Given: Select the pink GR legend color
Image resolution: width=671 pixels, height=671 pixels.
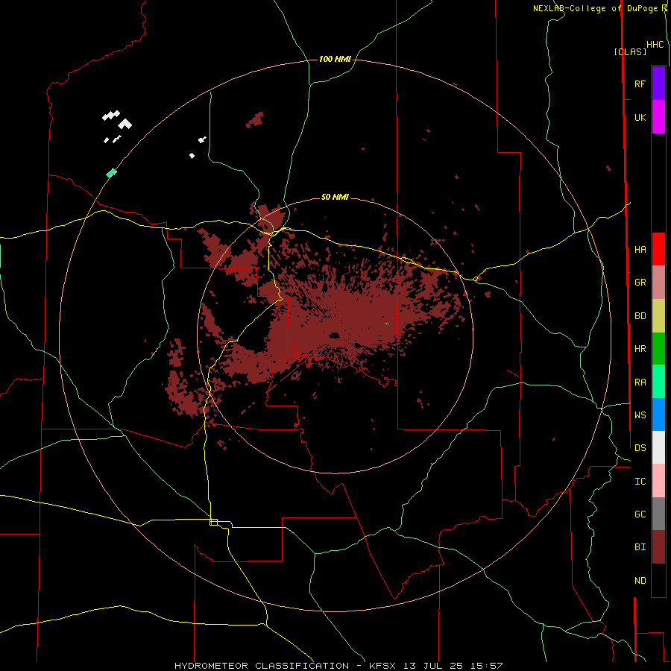Looking at the screenshot, I should (x=658, y=283).
